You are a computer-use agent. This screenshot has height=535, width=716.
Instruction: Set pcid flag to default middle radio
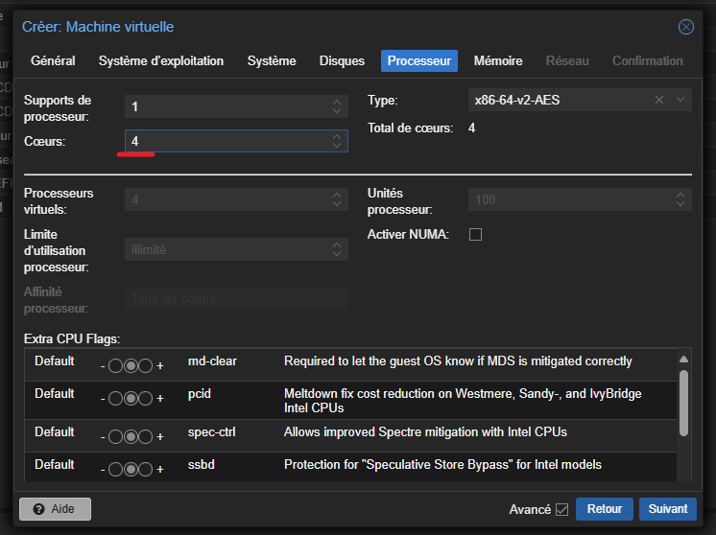[131, 399]
